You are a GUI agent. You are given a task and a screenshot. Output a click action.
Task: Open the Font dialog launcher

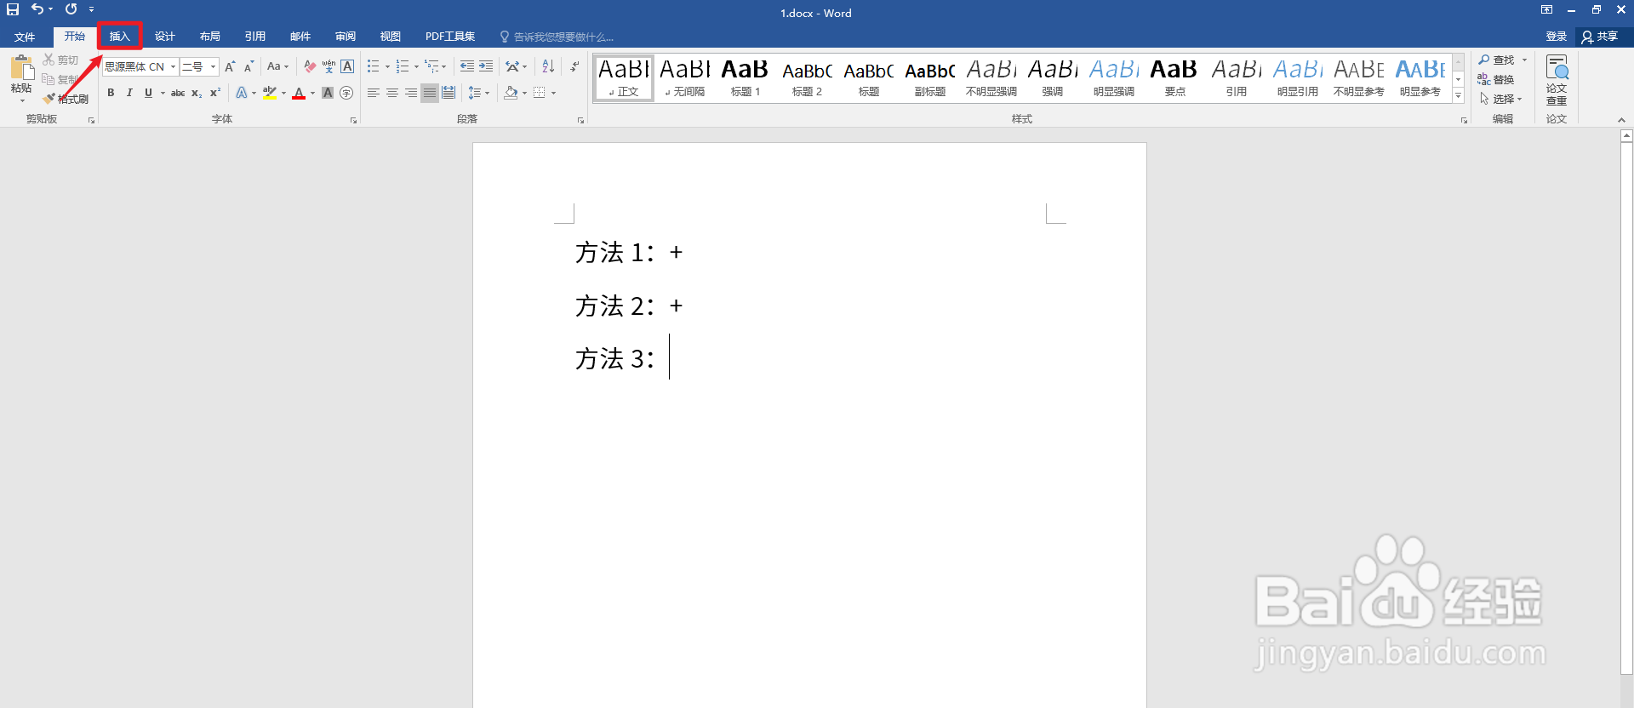point(353,120)
